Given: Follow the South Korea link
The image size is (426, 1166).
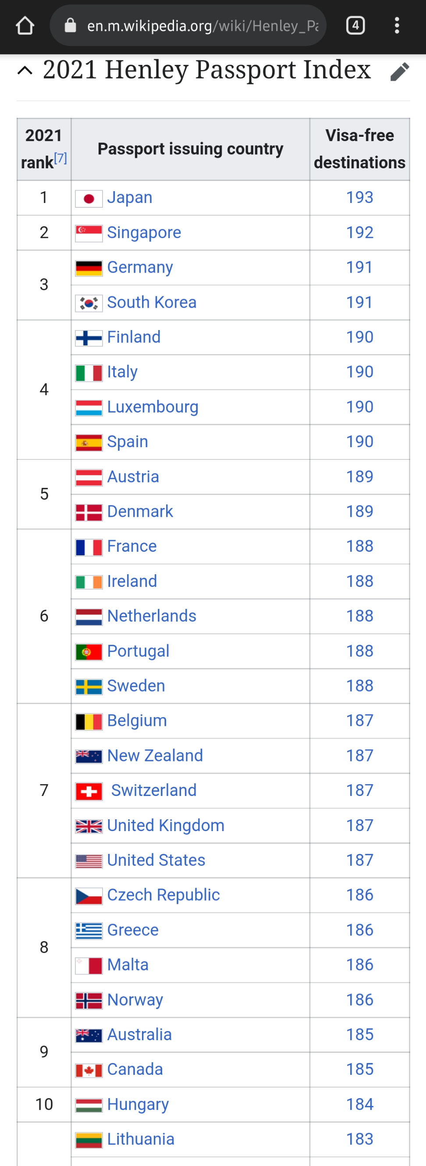Looking at the screenshot, I should 152,302.
